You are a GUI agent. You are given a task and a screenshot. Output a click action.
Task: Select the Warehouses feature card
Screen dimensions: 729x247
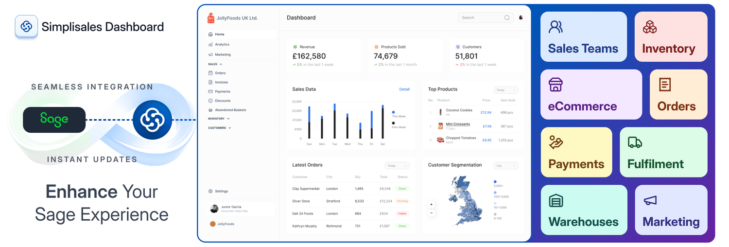tap(584, 210)
